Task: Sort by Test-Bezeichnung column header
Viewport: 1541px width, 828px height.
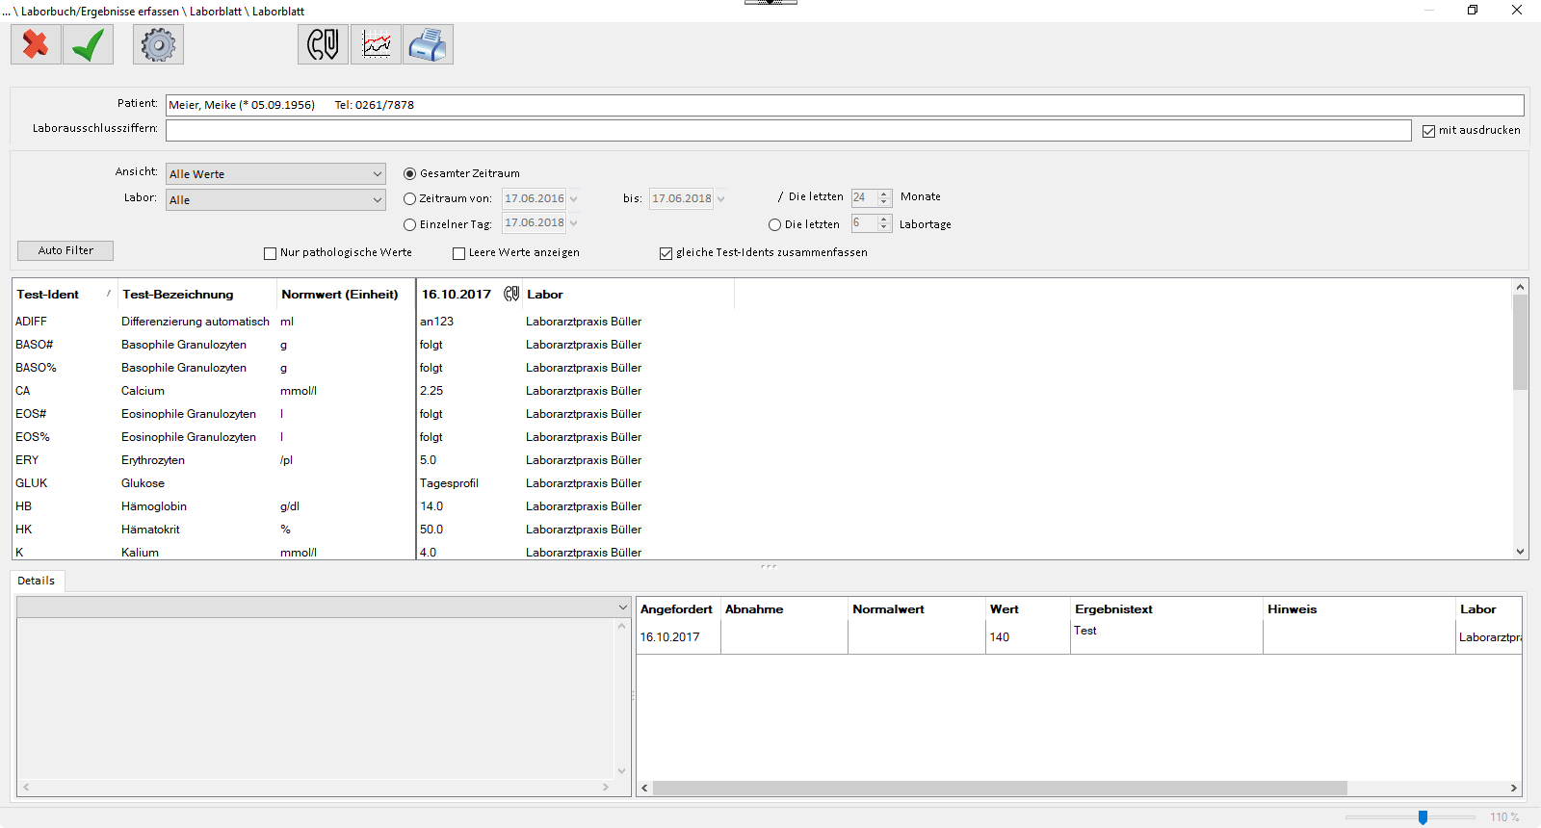Action: (x=196, y=294)
